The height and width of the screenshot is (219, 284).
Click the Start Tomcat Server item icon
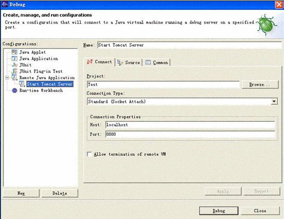point(22,84)
